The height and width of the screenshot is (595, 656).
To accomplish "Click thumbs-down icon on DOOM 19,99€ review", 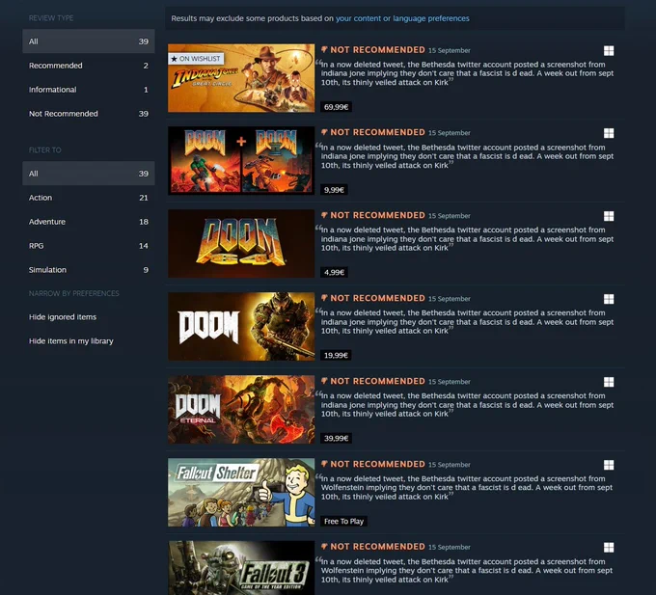I will pyautogui.click(x=324, y=298).
